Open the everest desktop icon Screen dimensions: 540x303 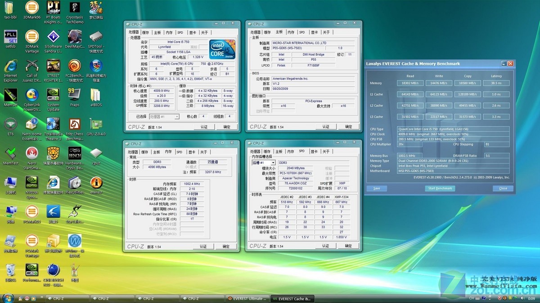96,183
